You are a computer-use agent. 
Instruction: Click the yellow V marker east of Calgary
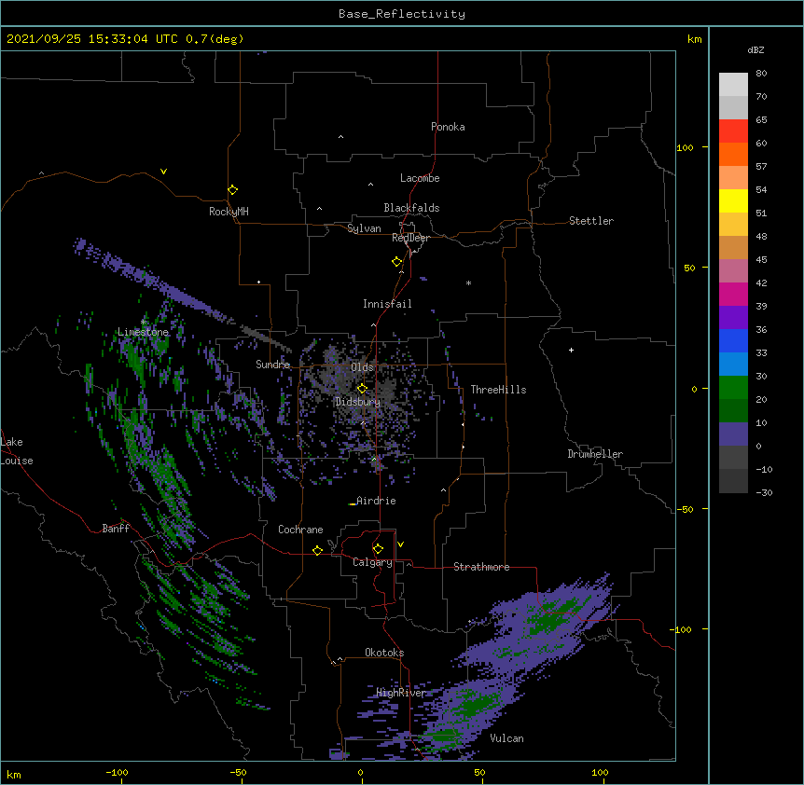pos(400,544)
